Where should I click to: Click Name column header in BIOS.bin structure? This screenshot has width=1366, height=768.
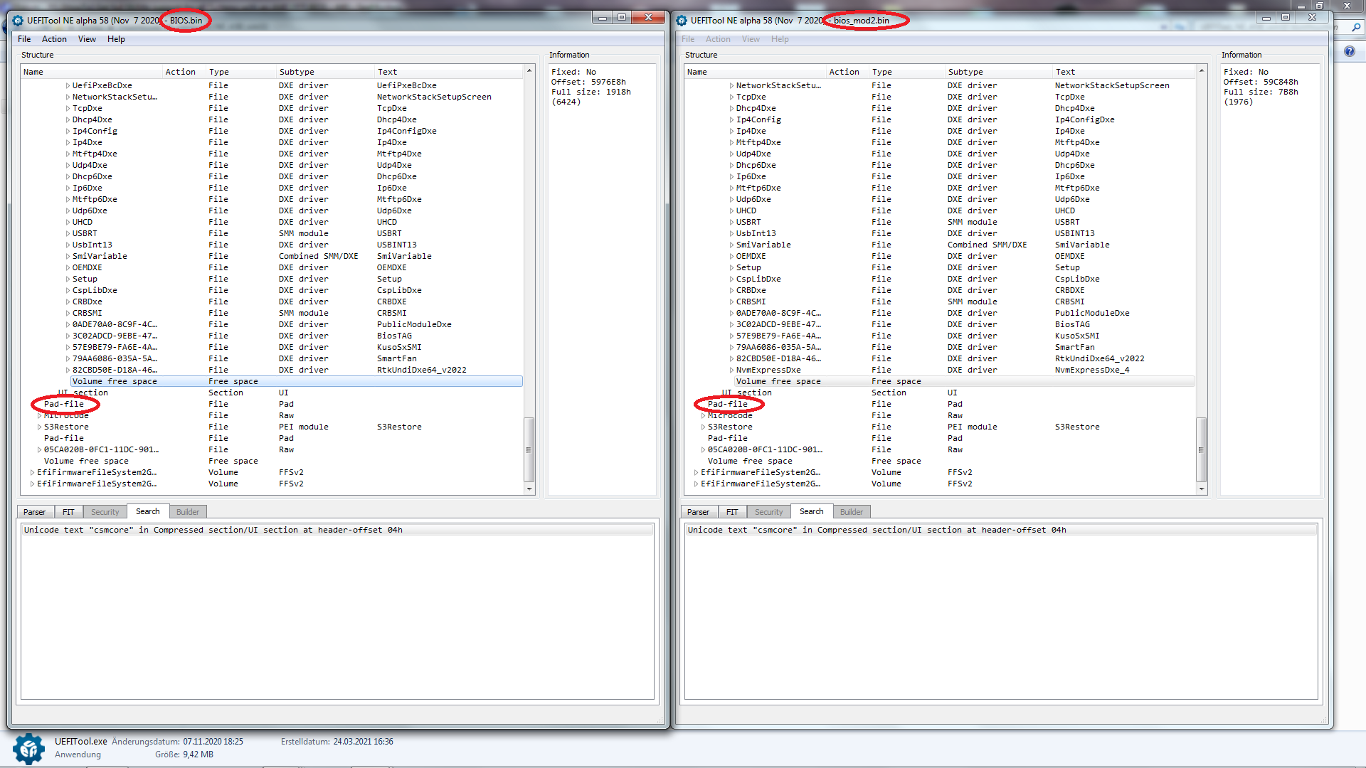[92, 72]
